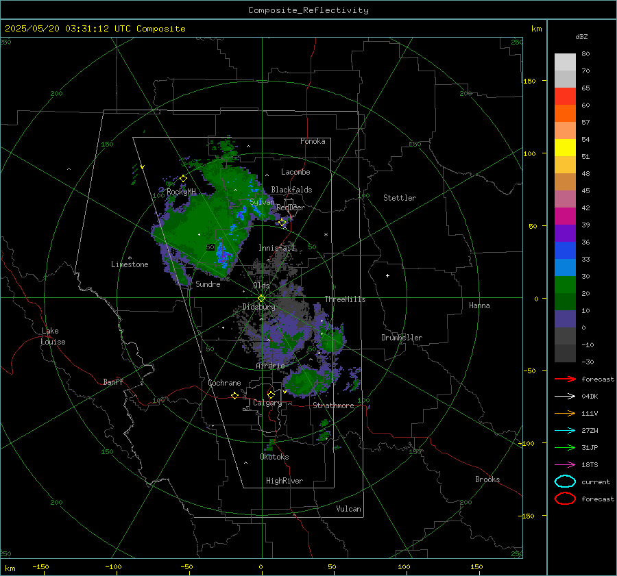Click the yellow diamond marker below Cochrane
This screenshot has width=617, height=576.
tap(234, 396)
